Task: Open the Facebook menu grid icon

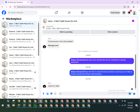Action: point(124,13)
